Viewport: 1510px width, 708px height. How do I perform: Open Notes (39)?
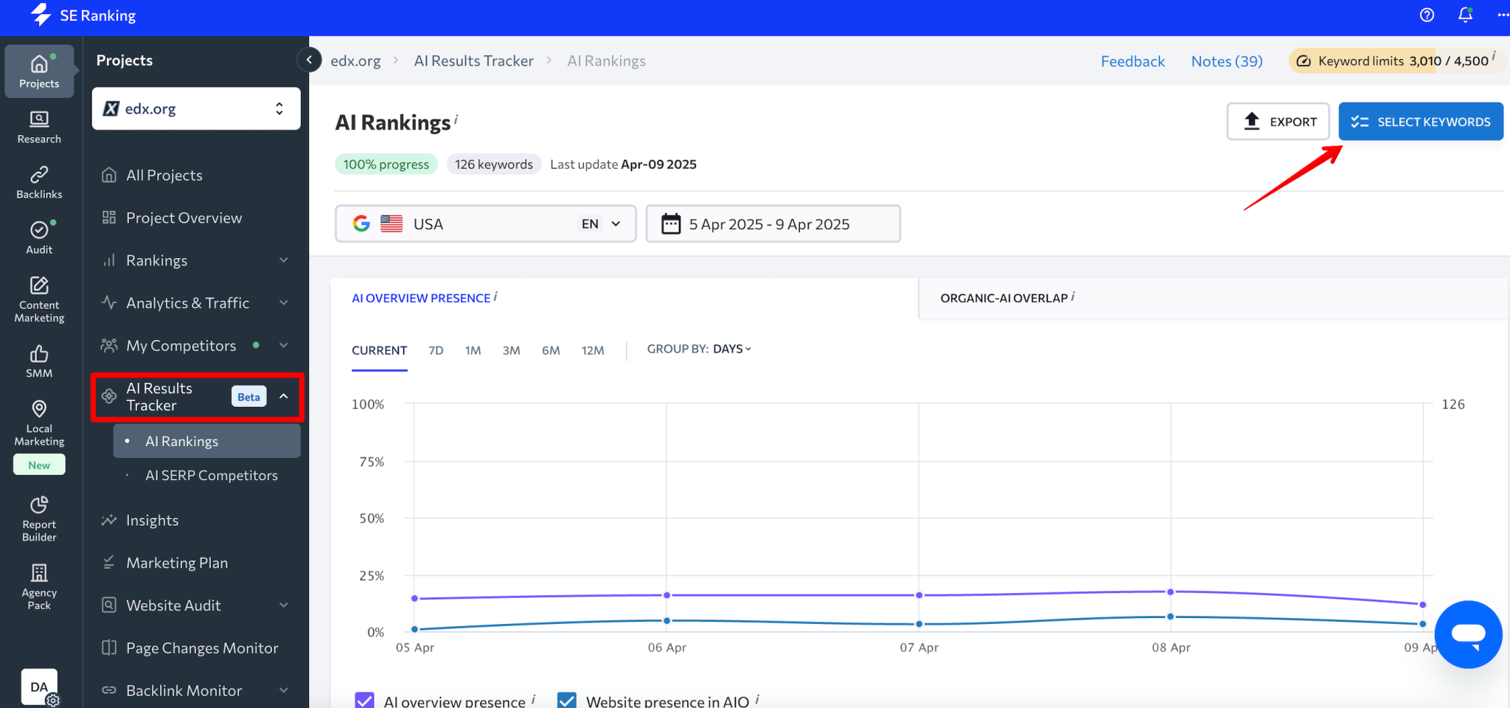tap(1226, 61)
